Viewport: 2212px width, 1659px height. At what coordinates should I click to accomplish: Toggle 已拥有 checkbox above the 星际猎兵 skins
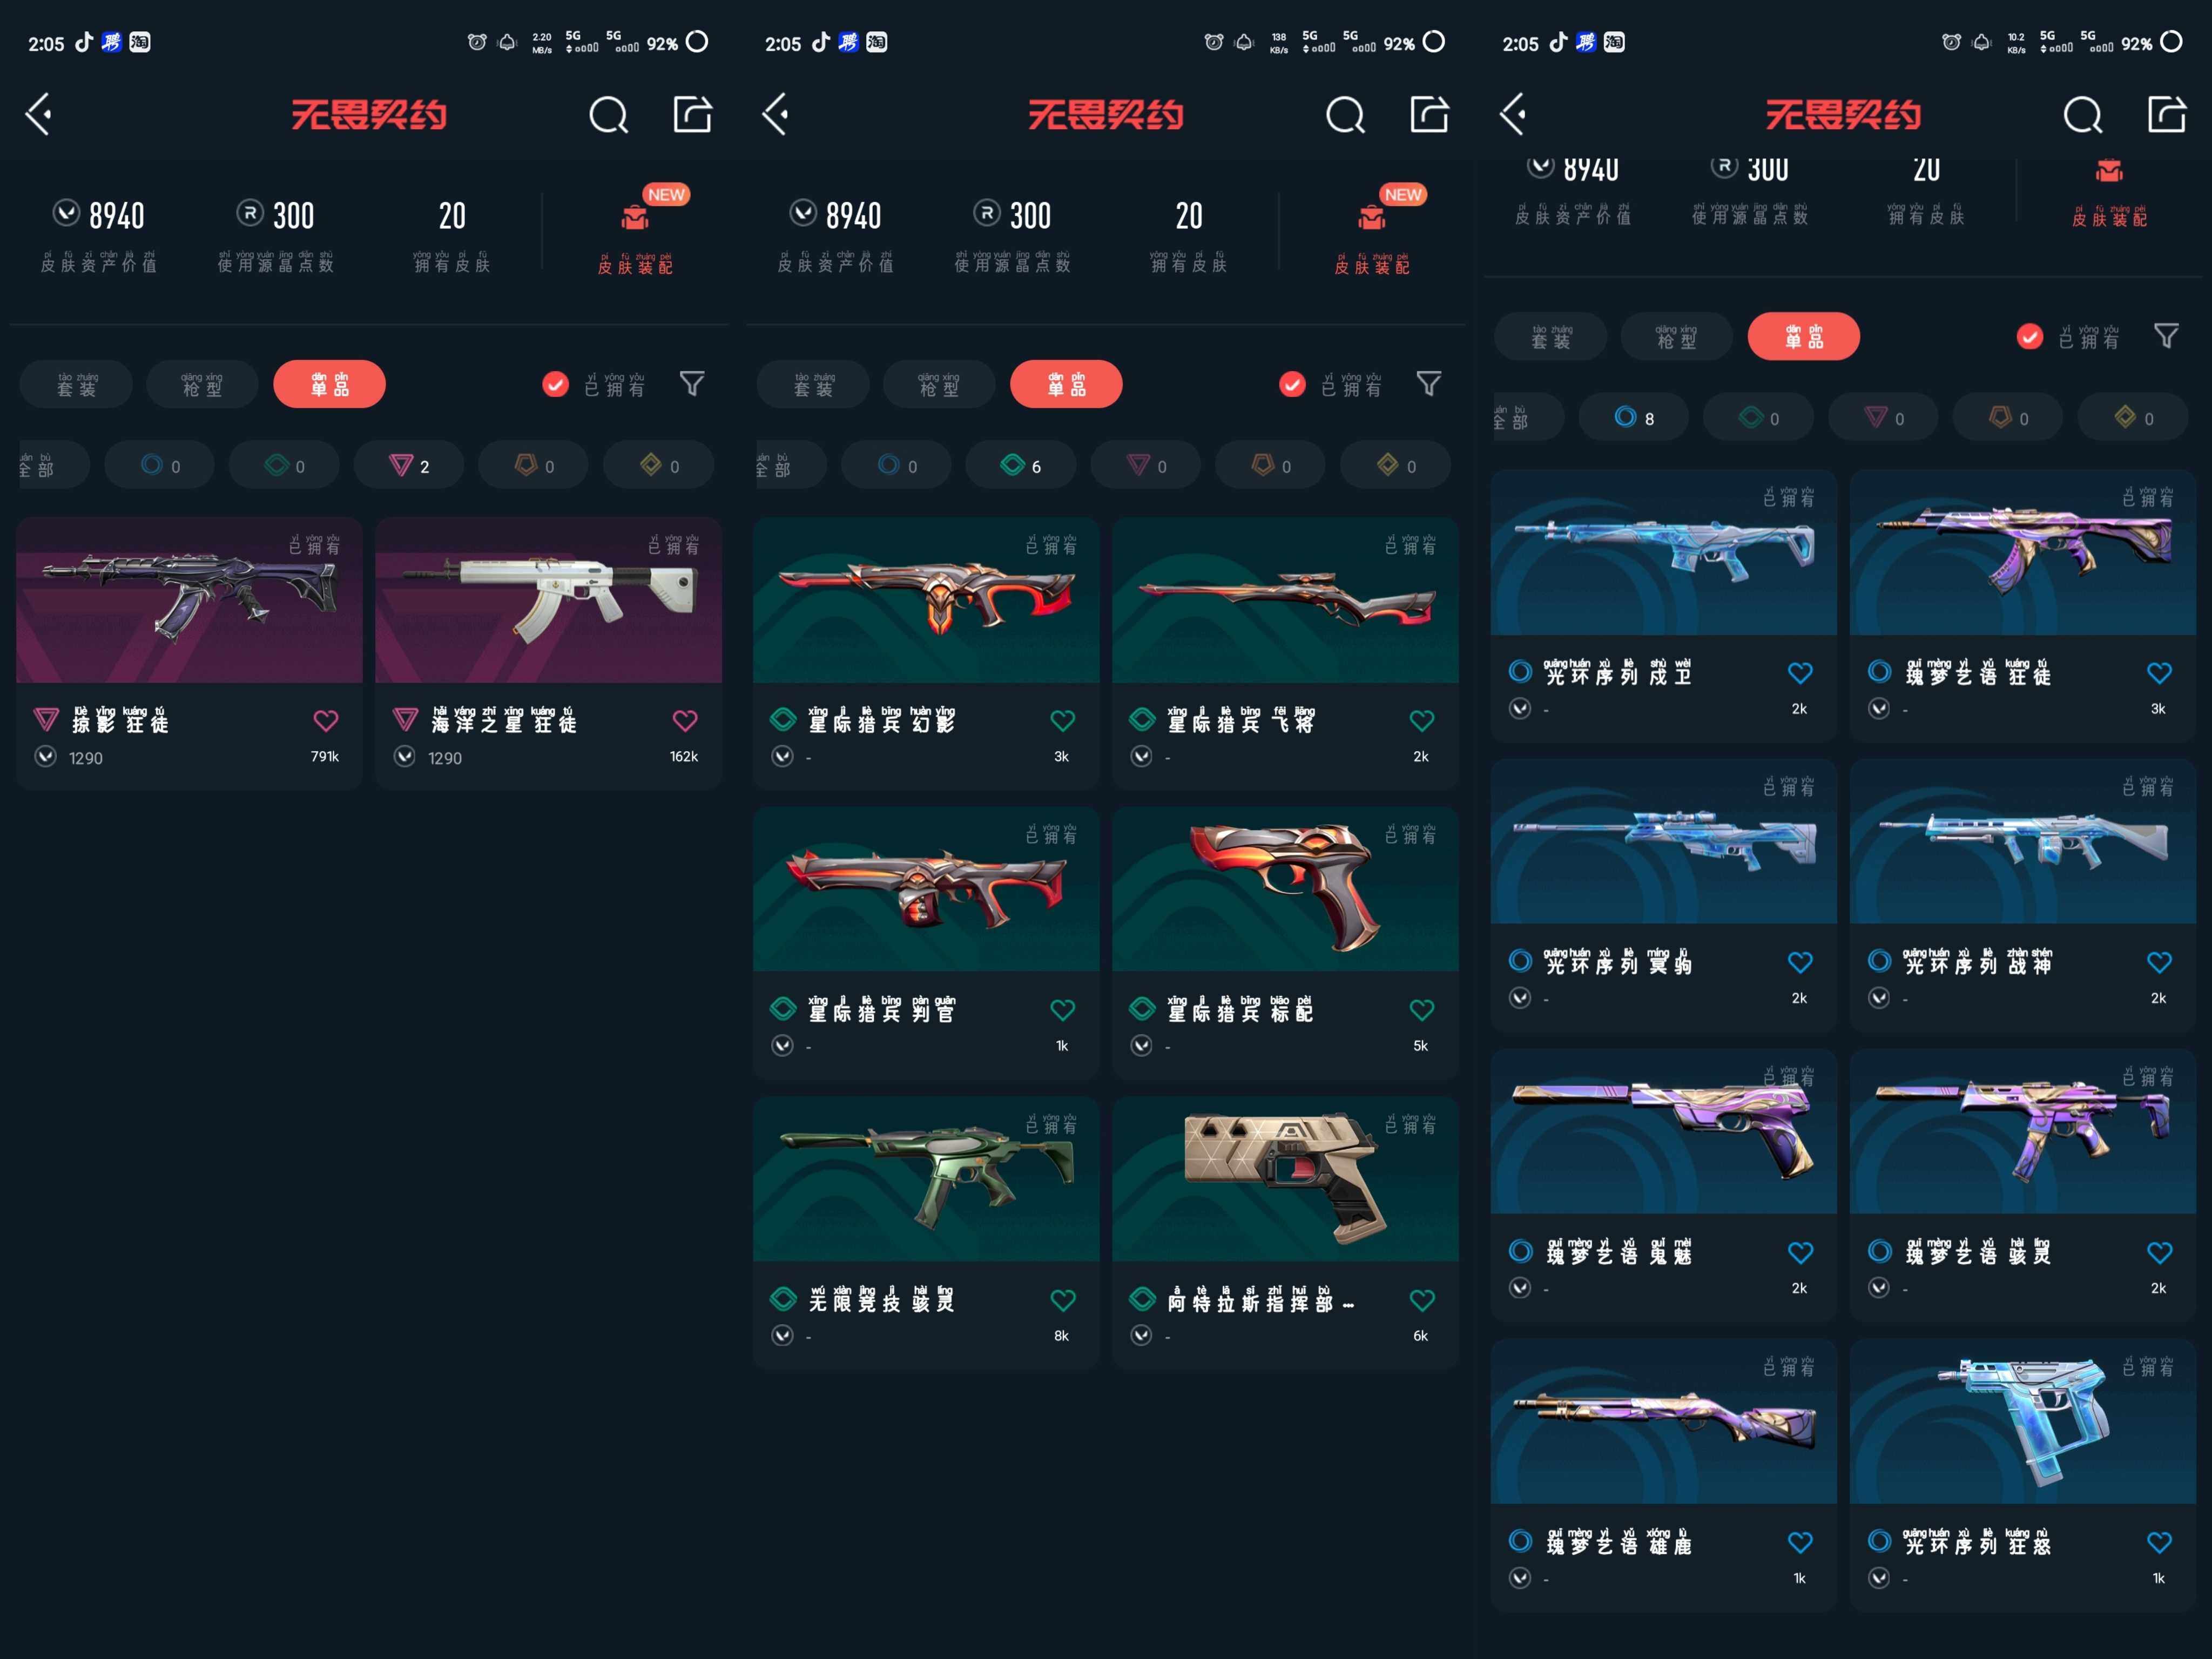click(x=1292, y=384)
